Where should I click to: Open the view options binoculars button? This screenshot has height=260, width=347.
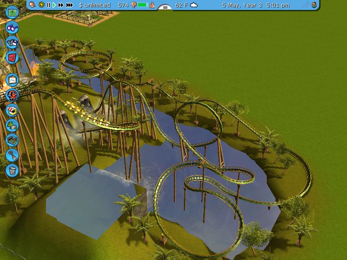coord(12,28)
